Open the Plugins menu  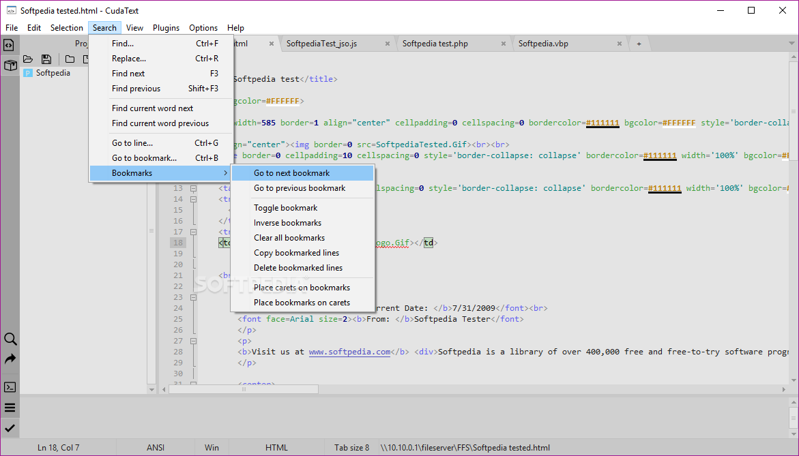point(166,27)
